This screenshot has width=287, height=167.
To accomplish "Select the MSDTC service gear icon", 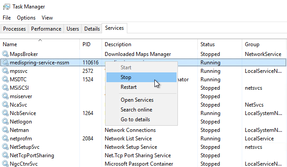I will [5, 80].
